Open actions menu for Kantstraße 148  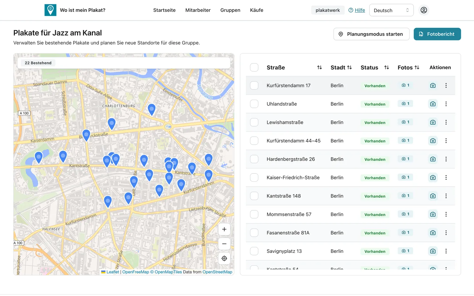tap(446, 196)
